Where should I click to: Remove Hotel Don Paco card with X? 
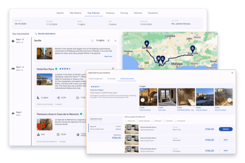[x=113, y=69]
